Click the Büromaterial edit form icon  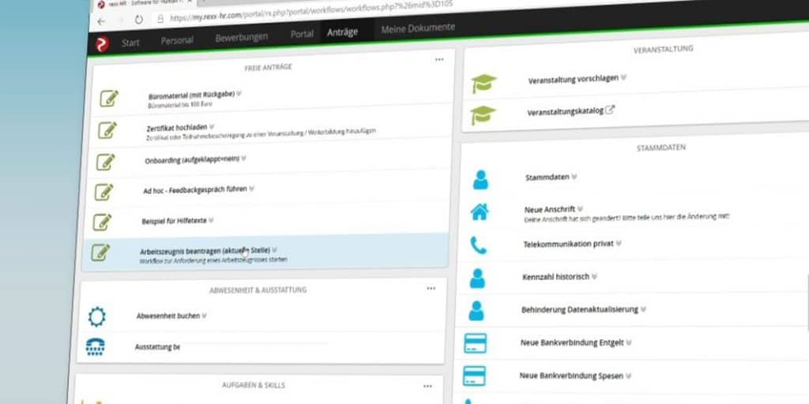click(x=109, y=99)
